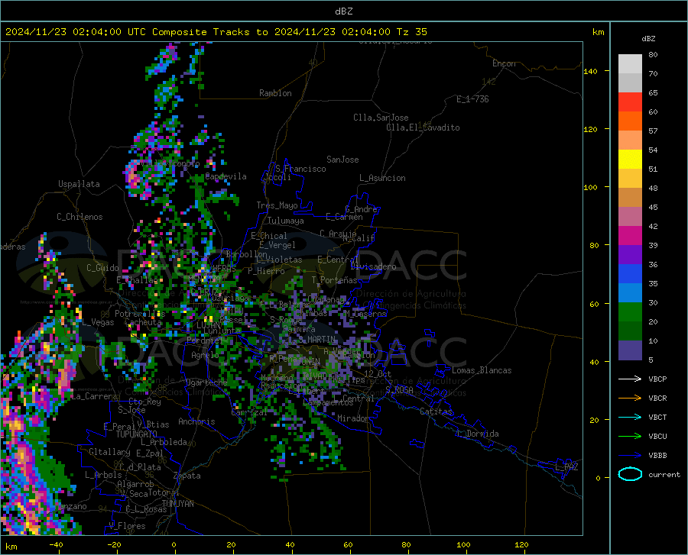Pick the magenta 42 dBZ legend swatch

(630, 236)
